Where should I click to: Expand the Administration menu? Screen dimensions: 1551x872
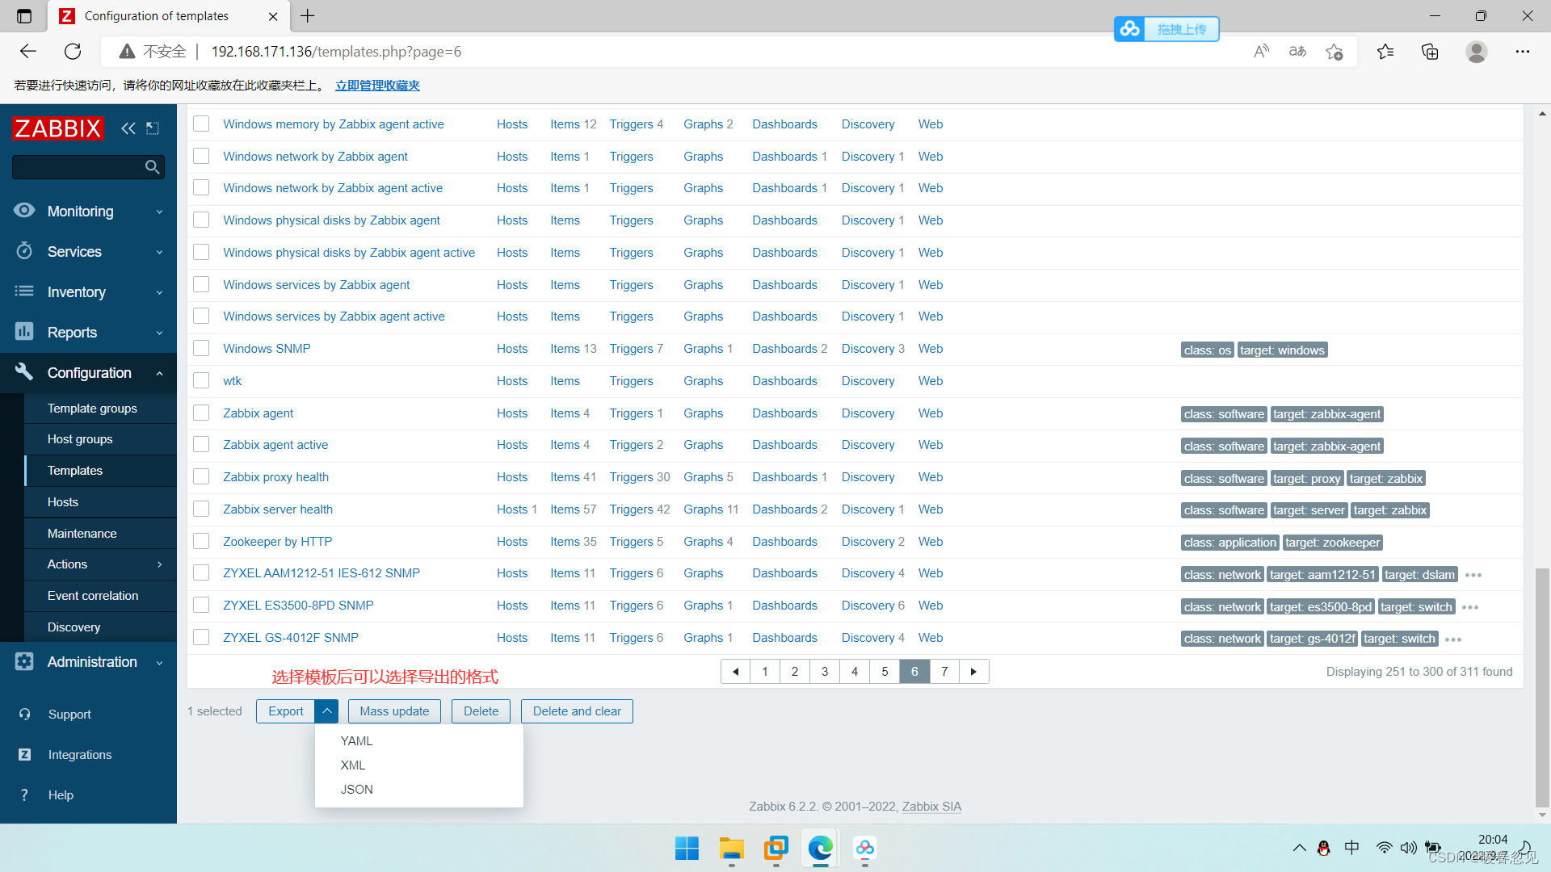pyautogui.click(x=159, y=662)
